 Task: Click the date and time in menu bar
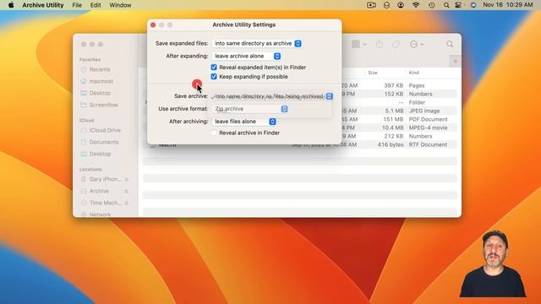coord(507,5)
